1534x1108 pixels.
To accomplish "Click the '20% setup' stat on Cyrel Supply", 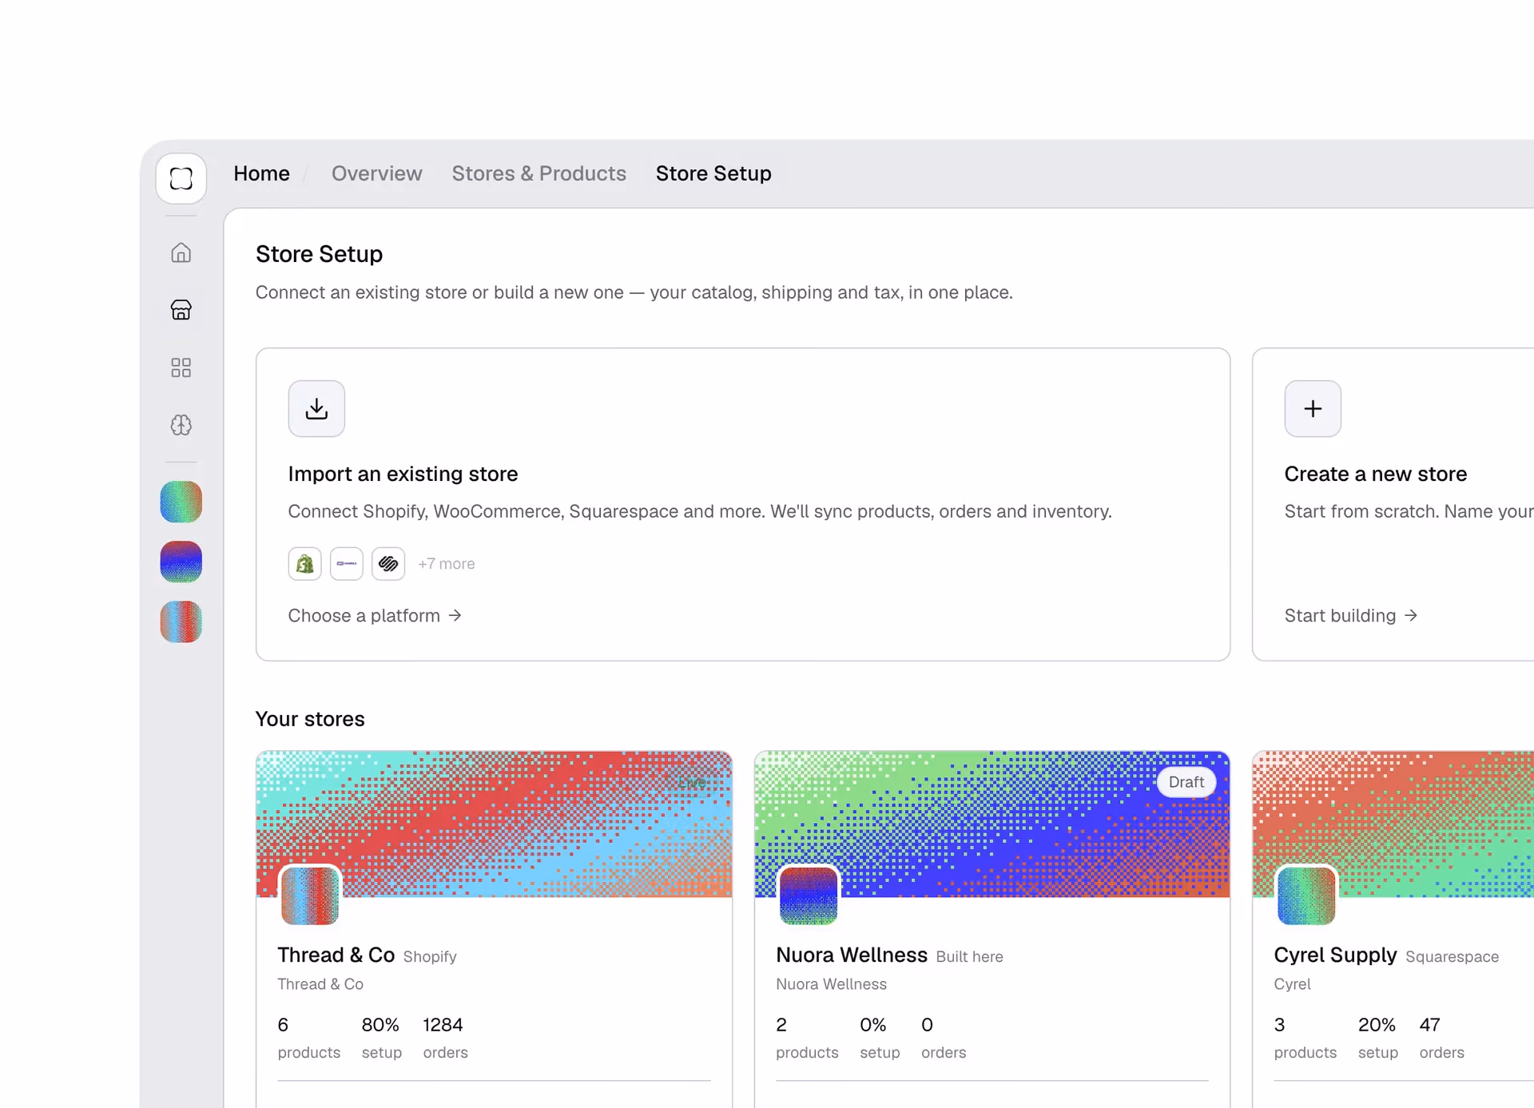I will [x=1377, y=1039].
